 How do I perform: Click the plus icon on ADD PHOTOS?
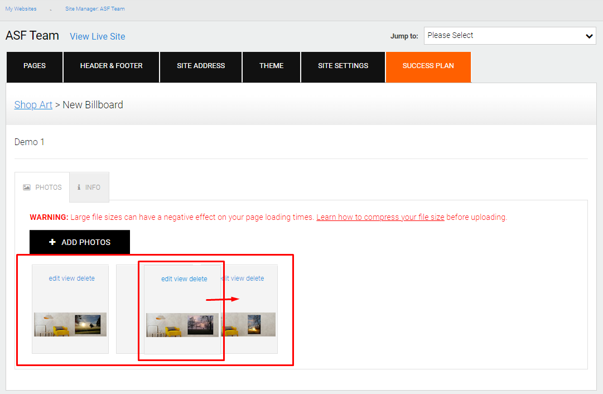pos(52,242)
